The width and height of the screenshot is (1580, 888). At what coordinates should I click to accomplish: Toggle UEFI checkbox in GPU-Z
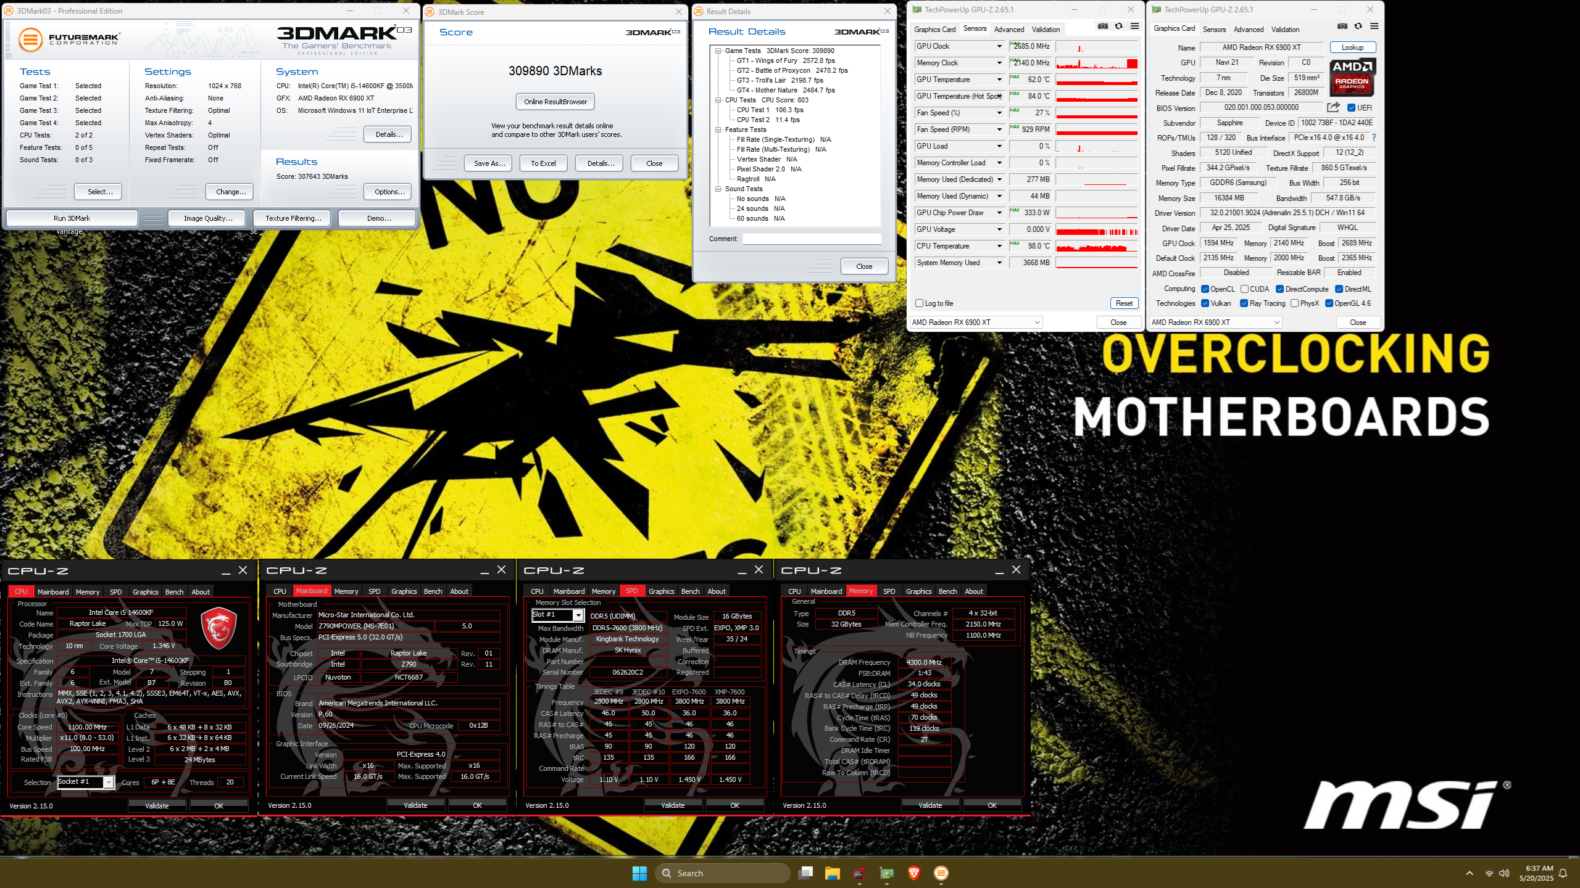(x=1351, y=108)
